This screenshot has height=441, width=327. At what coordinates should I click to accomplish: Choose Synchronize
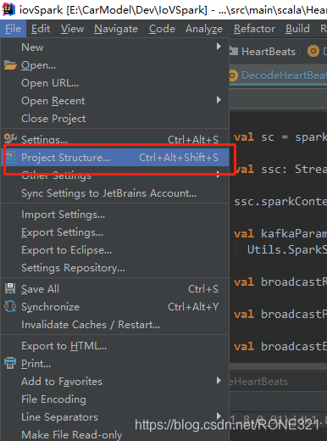(114, 307)
